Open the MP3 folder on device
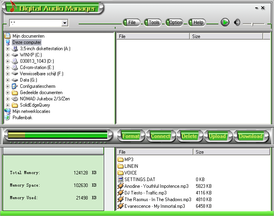The height and width of the screenshot is (216, 274). [129, 160]
